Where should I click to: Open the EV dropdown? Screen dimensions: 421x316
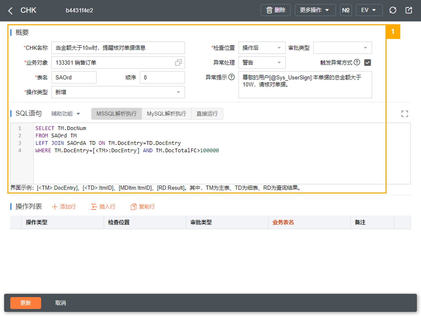[x=369, y=10]
